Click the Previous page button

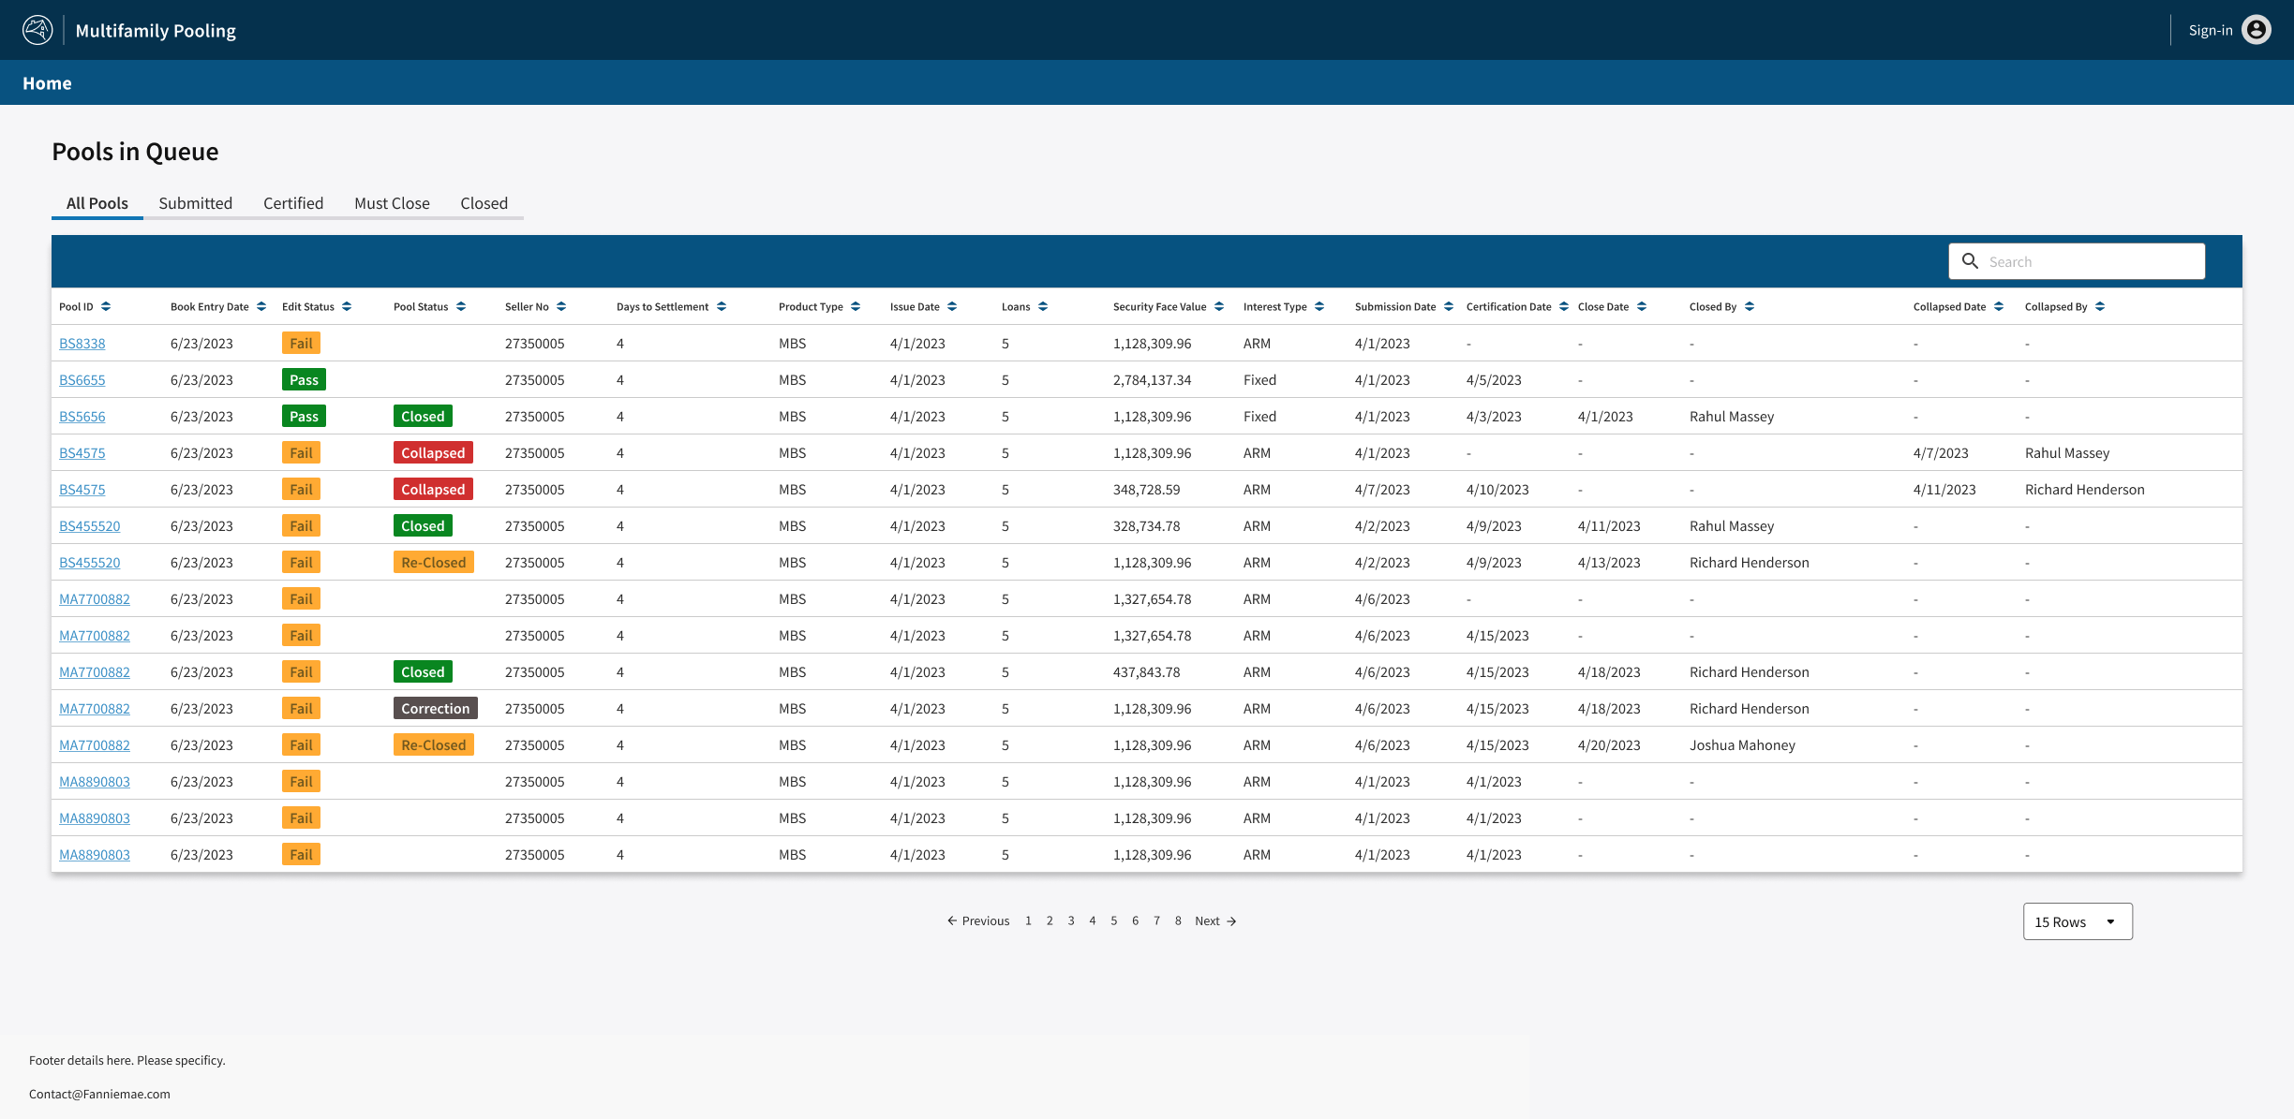[978, 921]
